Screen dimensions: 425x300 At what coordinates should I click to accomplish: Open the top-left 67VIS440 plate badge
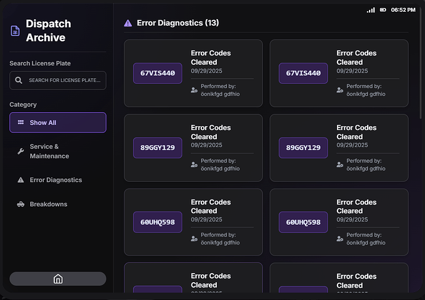coord(158,73)
